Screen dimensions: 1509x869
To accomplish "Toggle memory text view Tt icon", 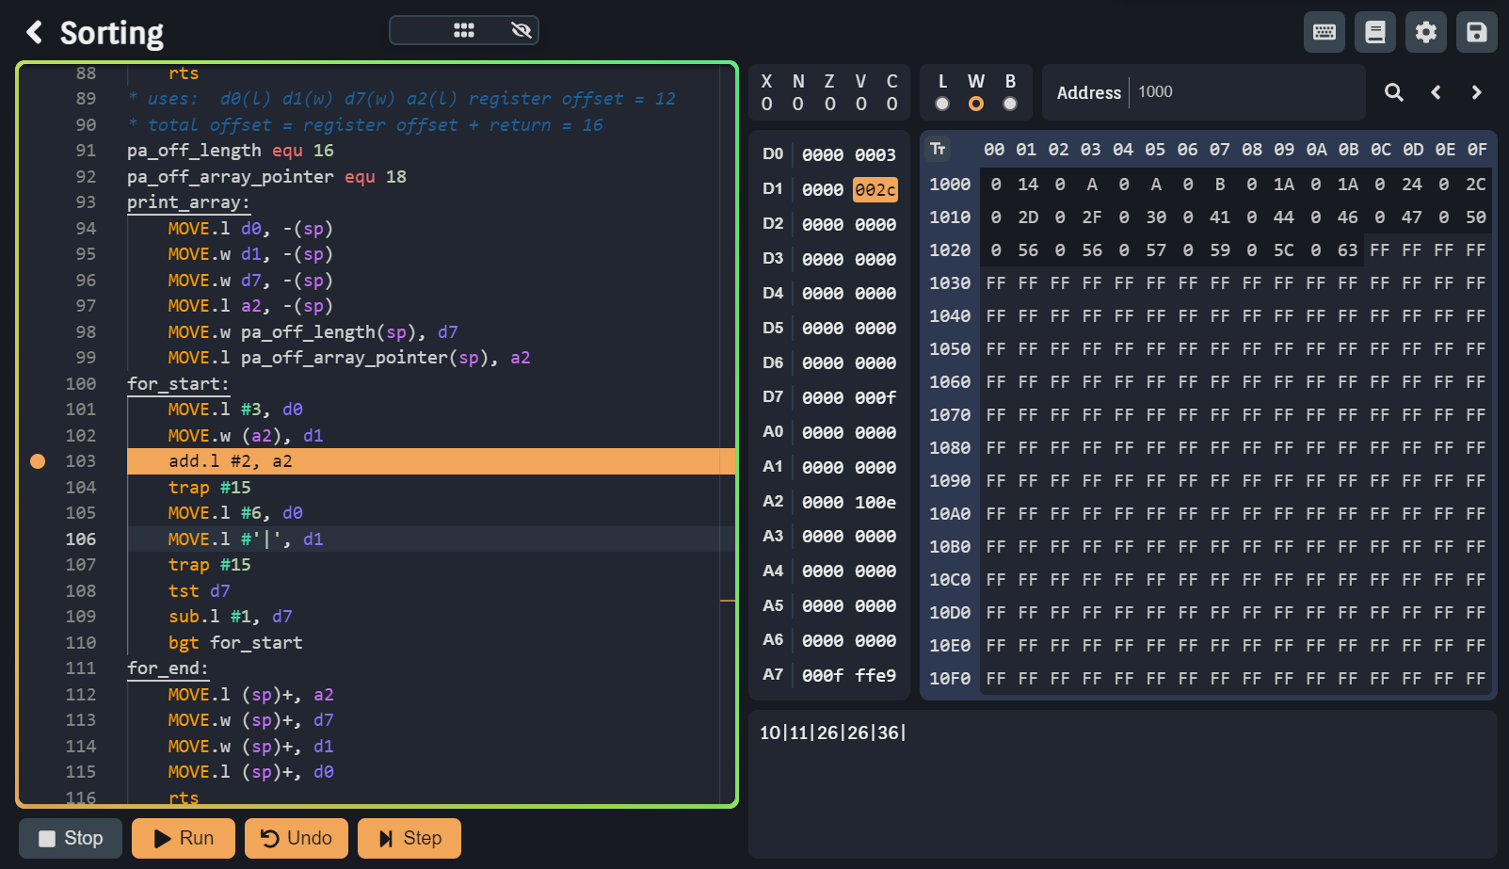I will click(938, 149).
